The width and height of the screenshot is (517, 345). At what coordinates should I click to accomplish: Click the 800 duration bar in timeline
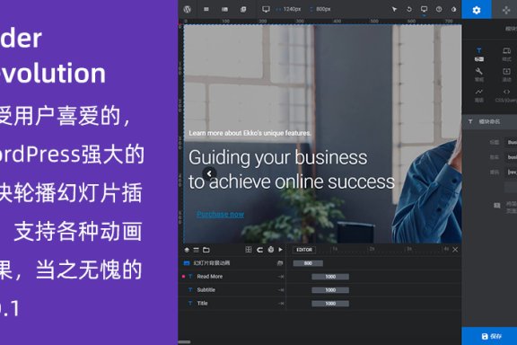[308, 263]
